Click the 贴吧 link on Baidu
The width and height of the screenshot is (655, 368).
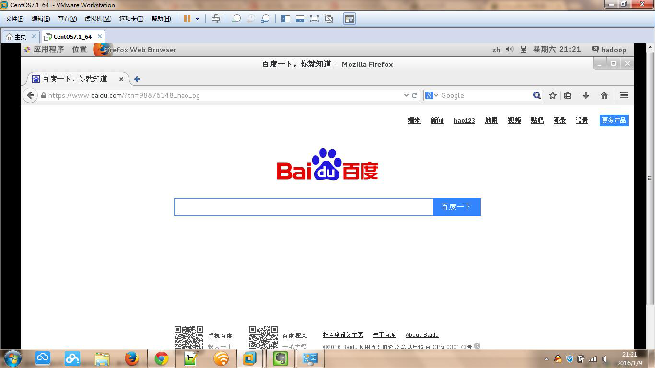point(537,120)
